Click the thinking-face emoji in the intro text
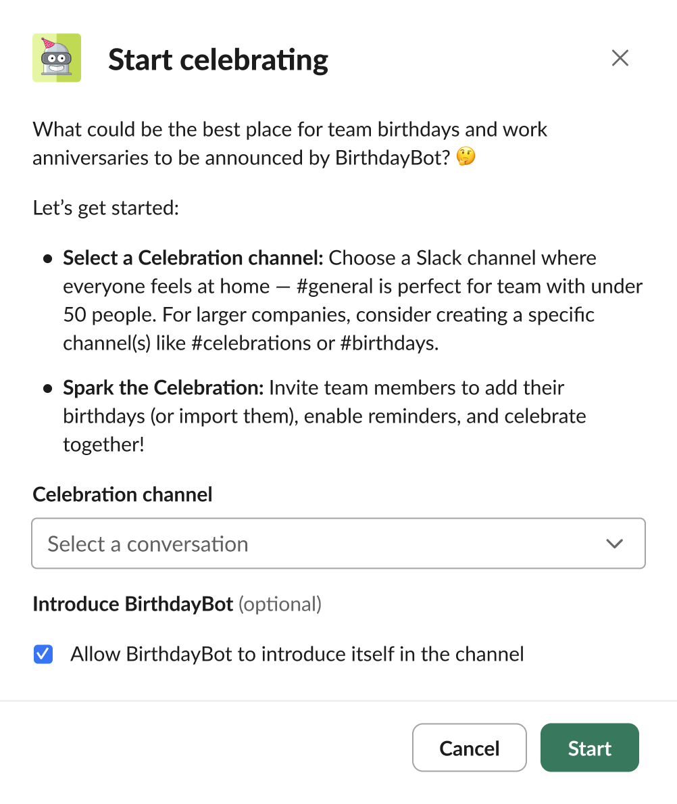Image resolution: width=677 pixels, height=804 pixels. tap(465, 156)
